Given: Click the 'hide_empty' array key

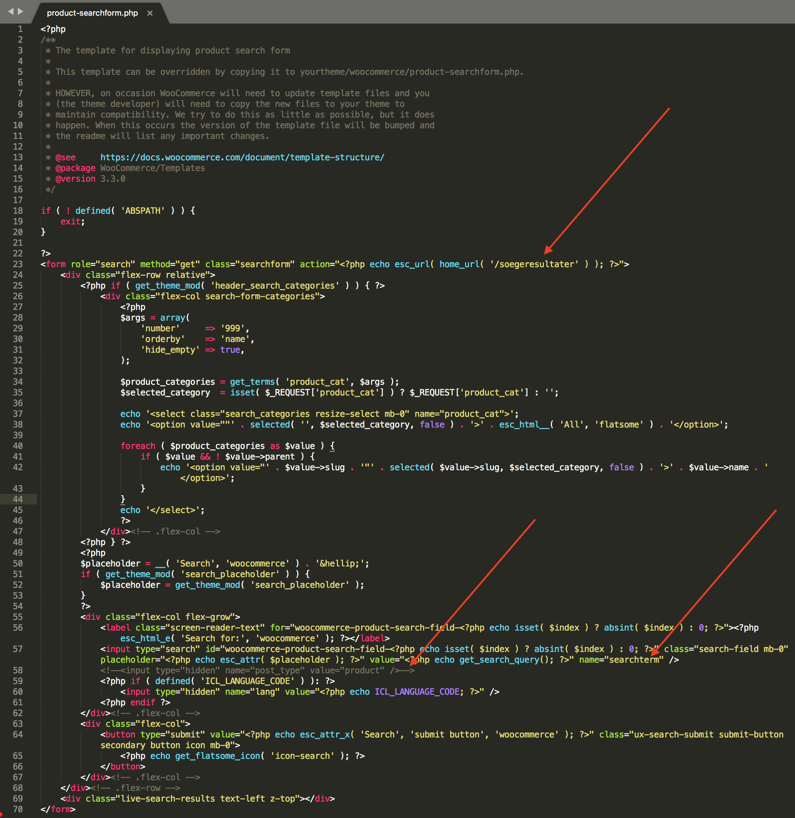Looking at the screenshot, I should (170, 350).
